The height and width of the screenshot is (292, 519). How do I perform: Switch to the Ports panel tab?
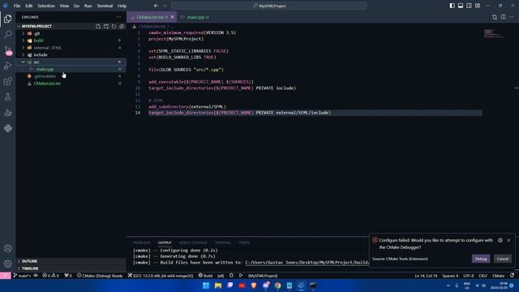coord(244,243)
